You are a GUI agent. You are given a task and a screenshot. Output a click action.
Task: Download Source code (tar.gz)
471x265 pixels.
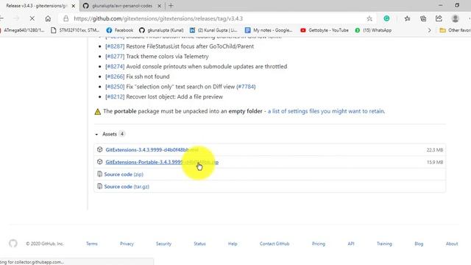127,186
